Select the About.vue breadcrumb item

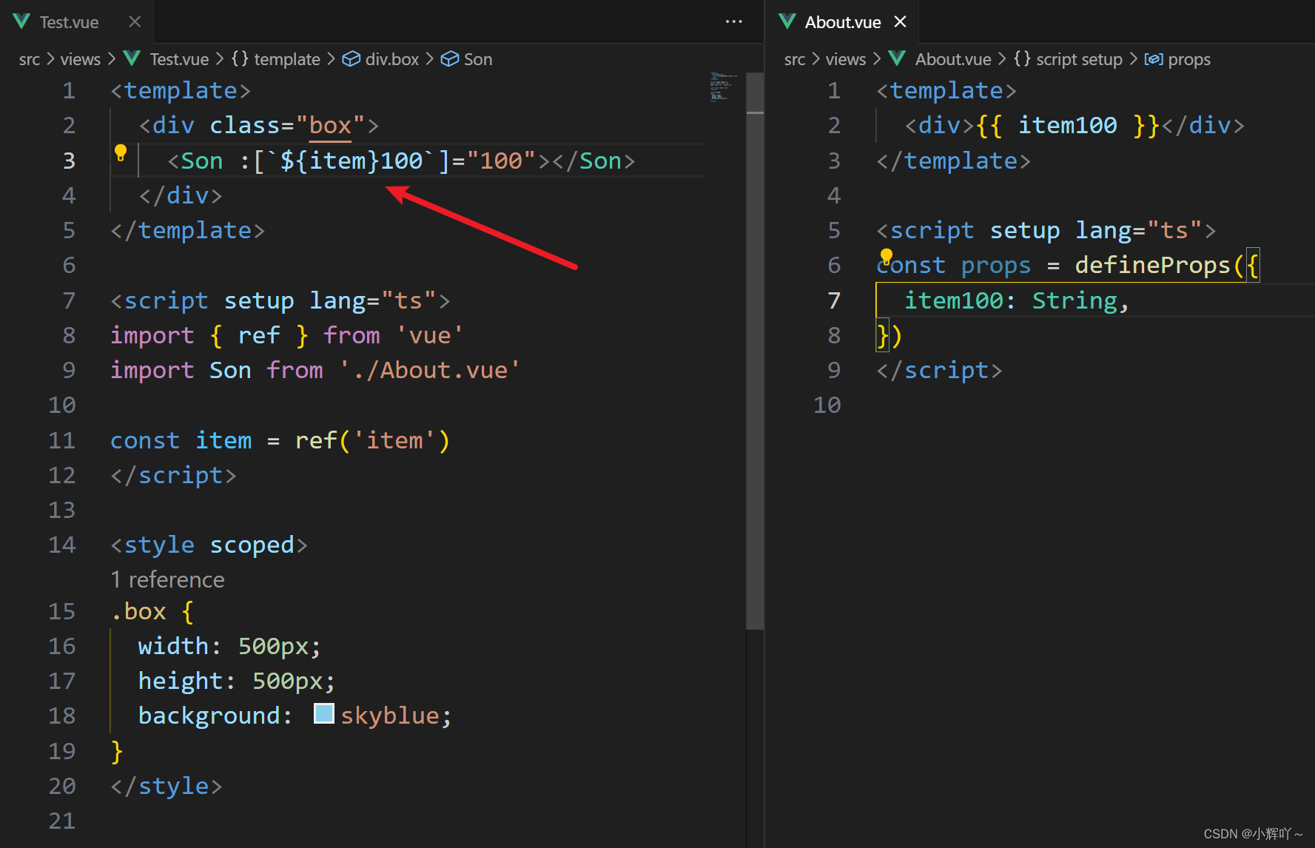[x=953, y=59]
